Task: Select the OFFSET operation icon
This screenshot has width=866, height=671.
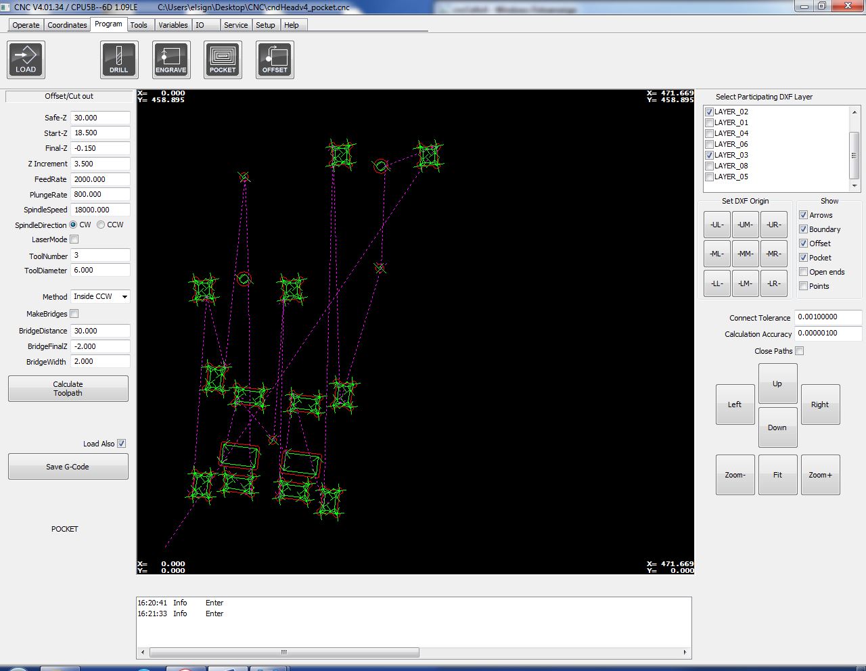Action: 275,60
